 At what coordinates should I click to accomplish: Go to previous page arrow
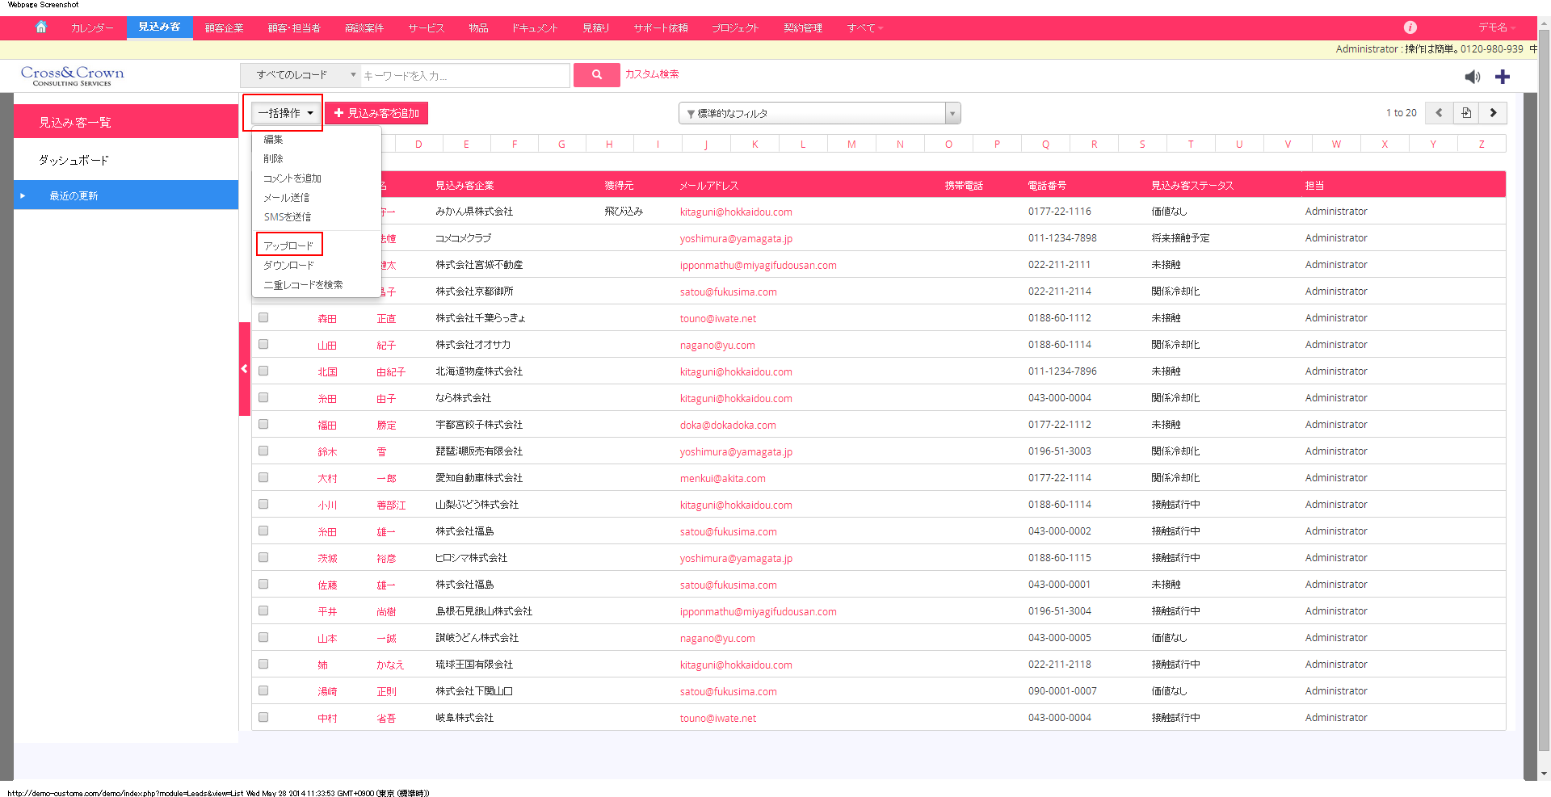click(1439, 113)
